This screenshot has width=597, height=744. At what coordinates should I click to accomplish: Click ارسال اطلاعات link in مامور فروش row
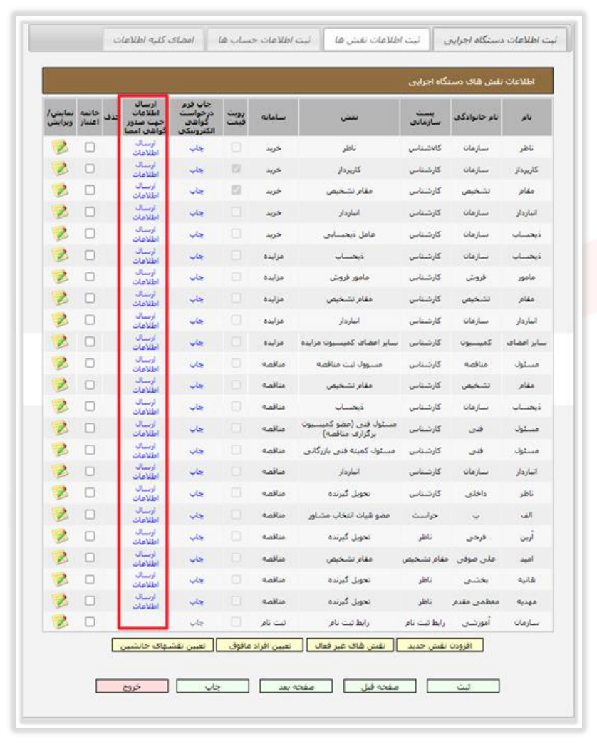[x=145, y=277]
